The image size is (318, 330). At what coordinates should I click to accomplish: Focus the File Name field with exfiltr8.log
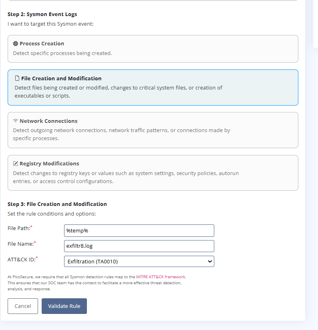click(x=139, y=246)
